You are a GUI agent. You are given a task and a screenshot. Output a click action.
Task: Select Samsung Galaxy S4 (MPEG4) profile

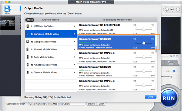[116, 56]
